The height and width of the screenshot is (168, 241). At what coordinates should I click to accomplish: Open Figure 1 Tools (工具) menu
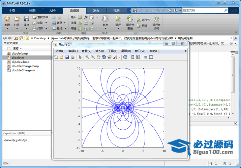[x=113, y=51]
